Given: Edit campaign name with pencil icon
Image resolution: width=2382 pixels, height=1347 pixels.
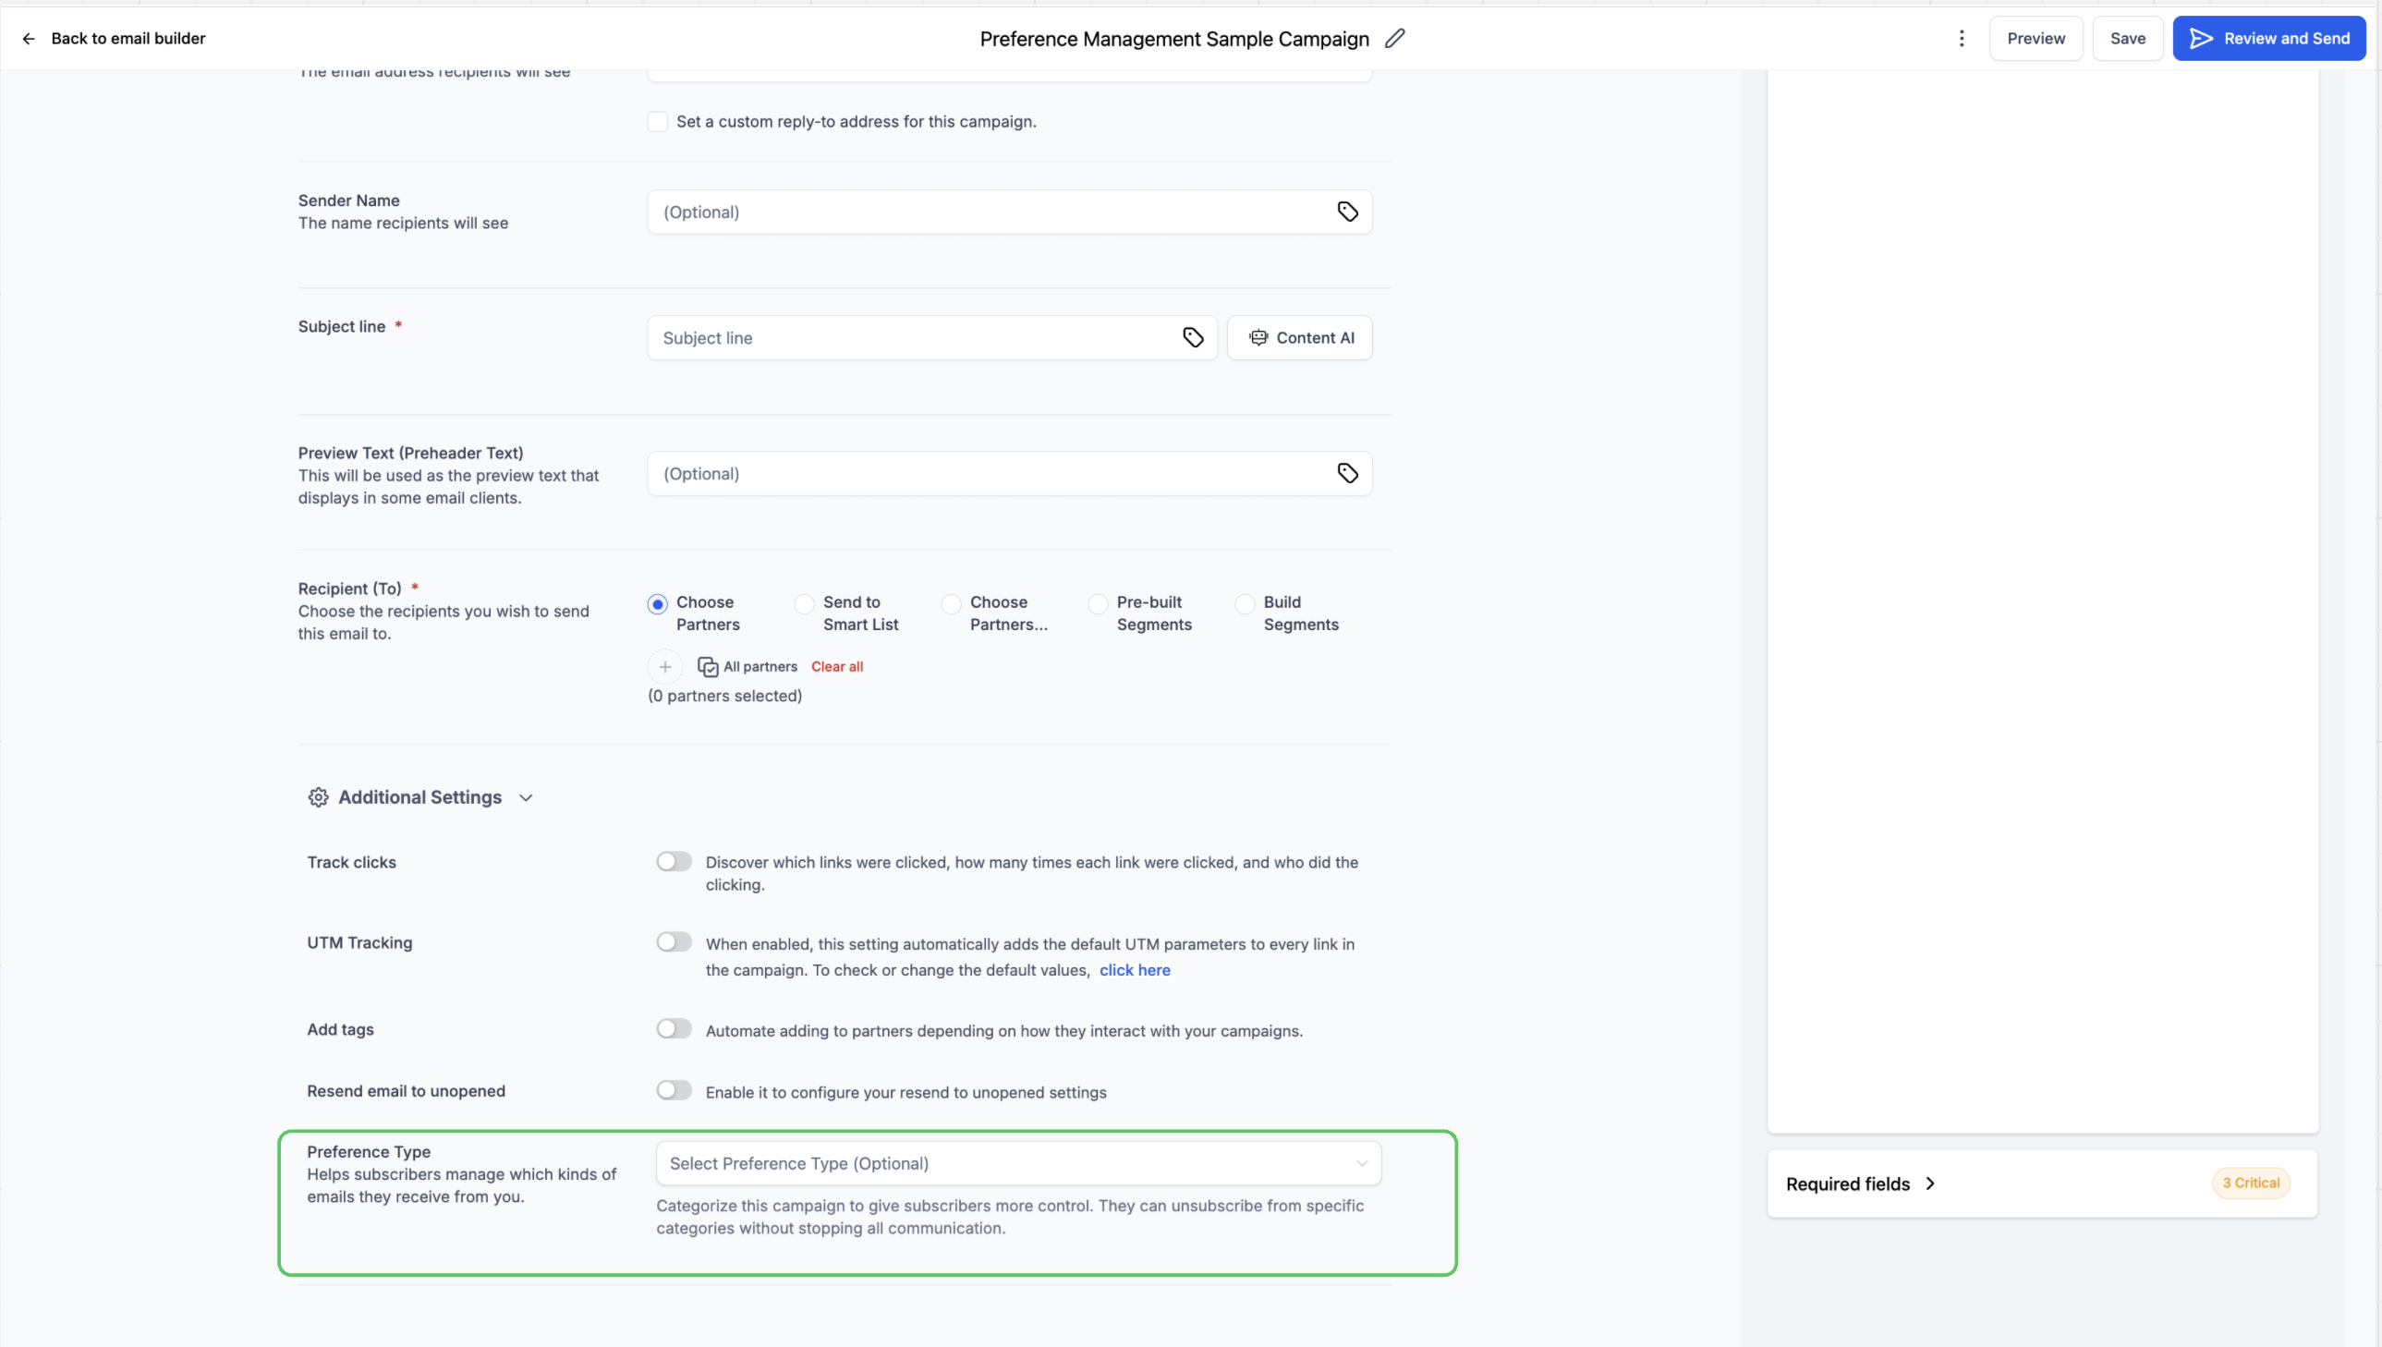Looking at the screenshot, I should coord(1394,39).
